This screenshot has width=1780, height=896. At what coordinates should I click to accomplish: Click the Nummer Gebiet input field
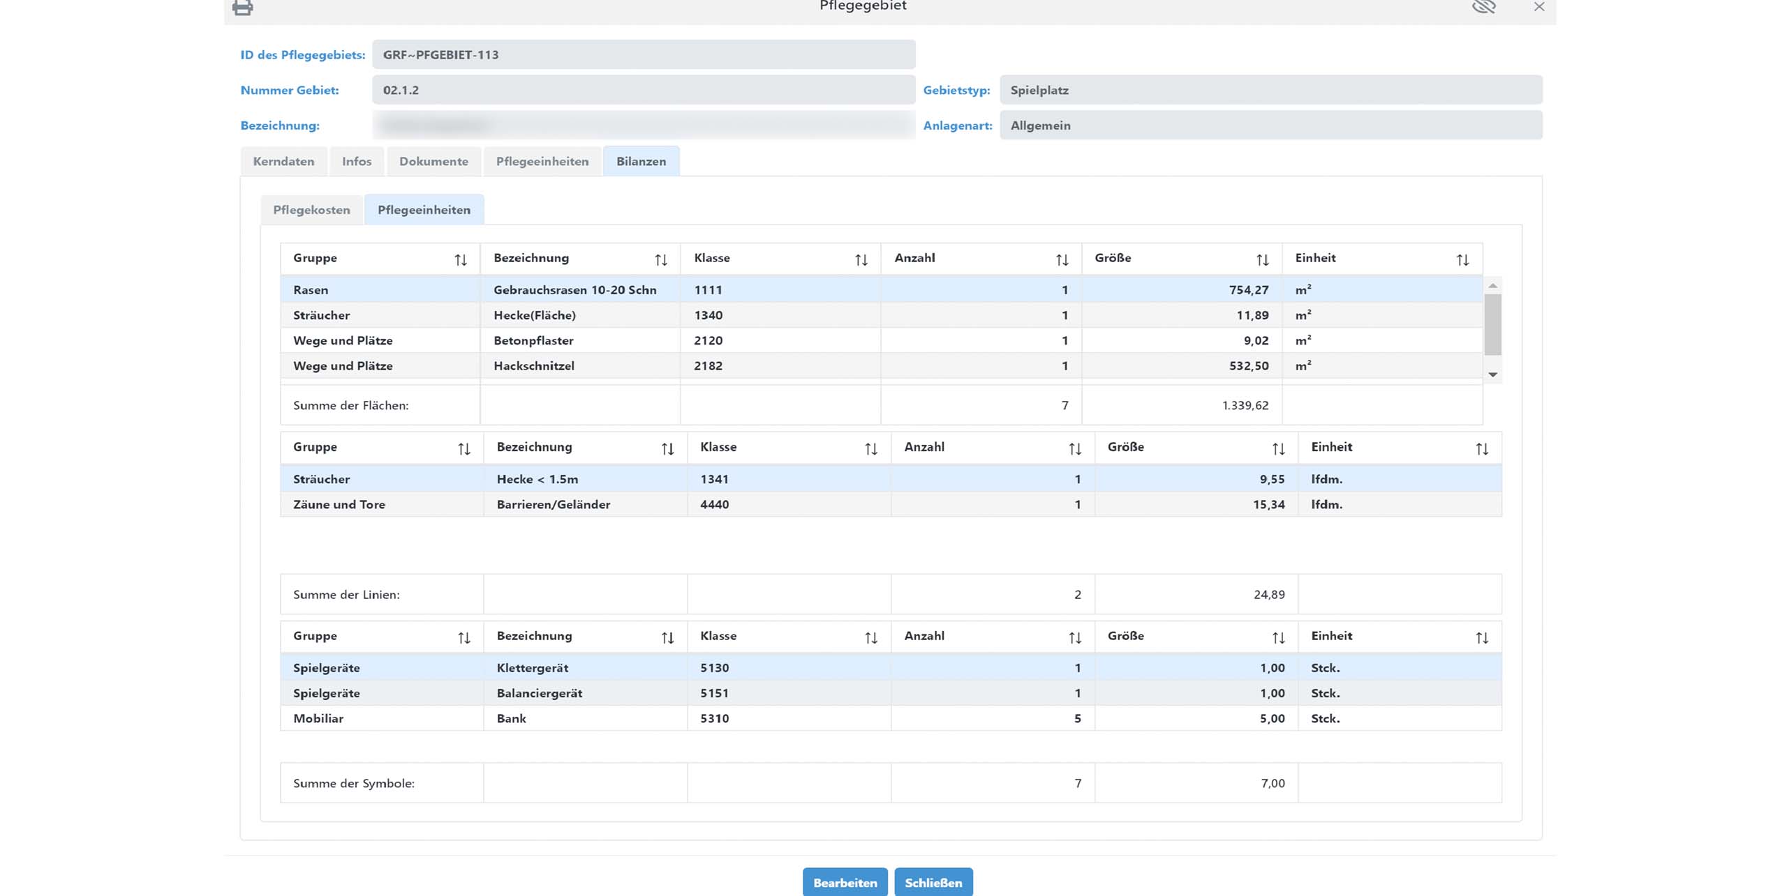point(642,89)
